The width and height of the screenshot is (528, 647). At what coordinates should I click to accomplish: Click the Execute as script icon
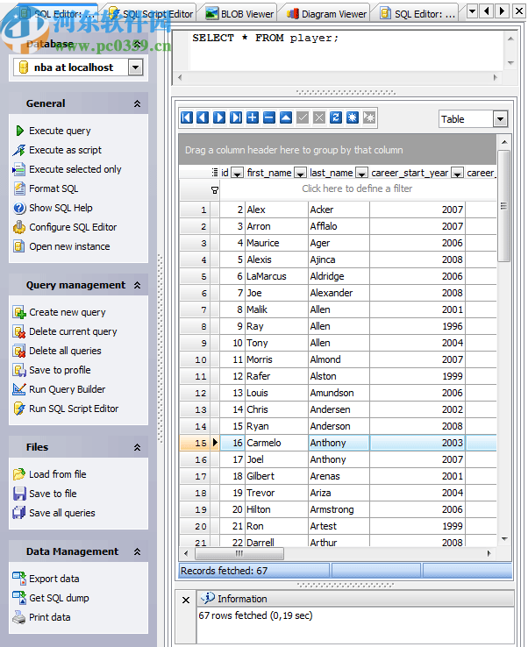[19, 150]
